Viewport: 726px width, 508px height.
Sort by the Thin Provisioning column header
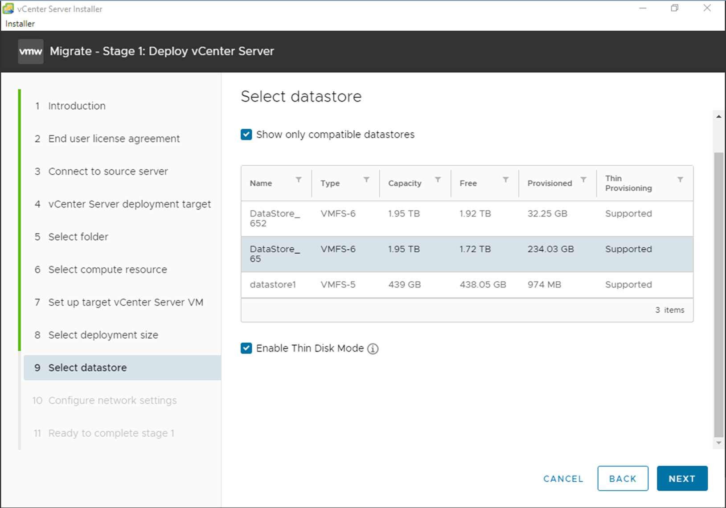pyautogui.click(x=628, y=183)
